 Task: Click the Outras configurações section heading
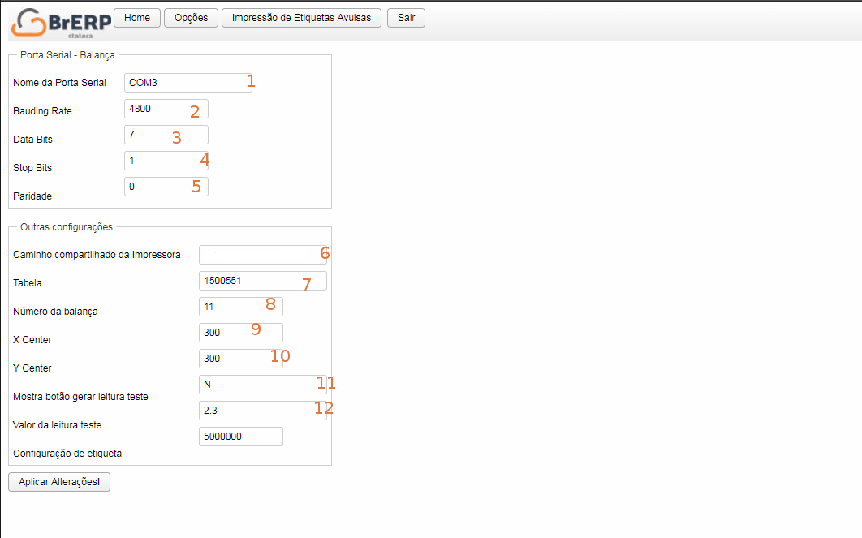click(x=66, y=227)
